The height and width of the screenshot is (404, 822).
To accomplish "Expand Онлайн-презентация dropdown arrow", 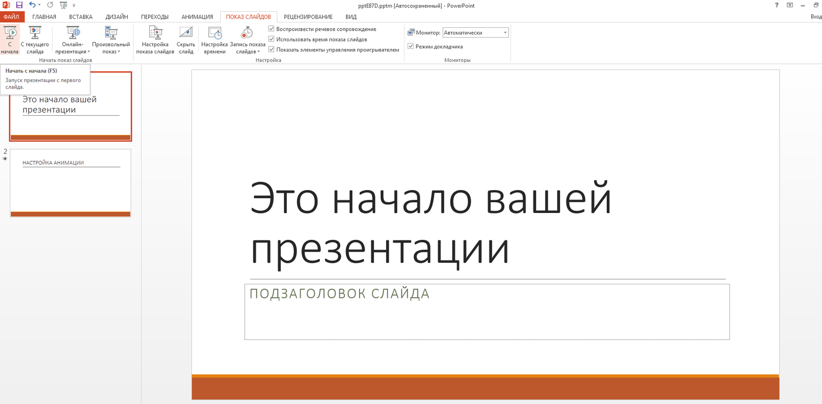I will coord(89,52).
